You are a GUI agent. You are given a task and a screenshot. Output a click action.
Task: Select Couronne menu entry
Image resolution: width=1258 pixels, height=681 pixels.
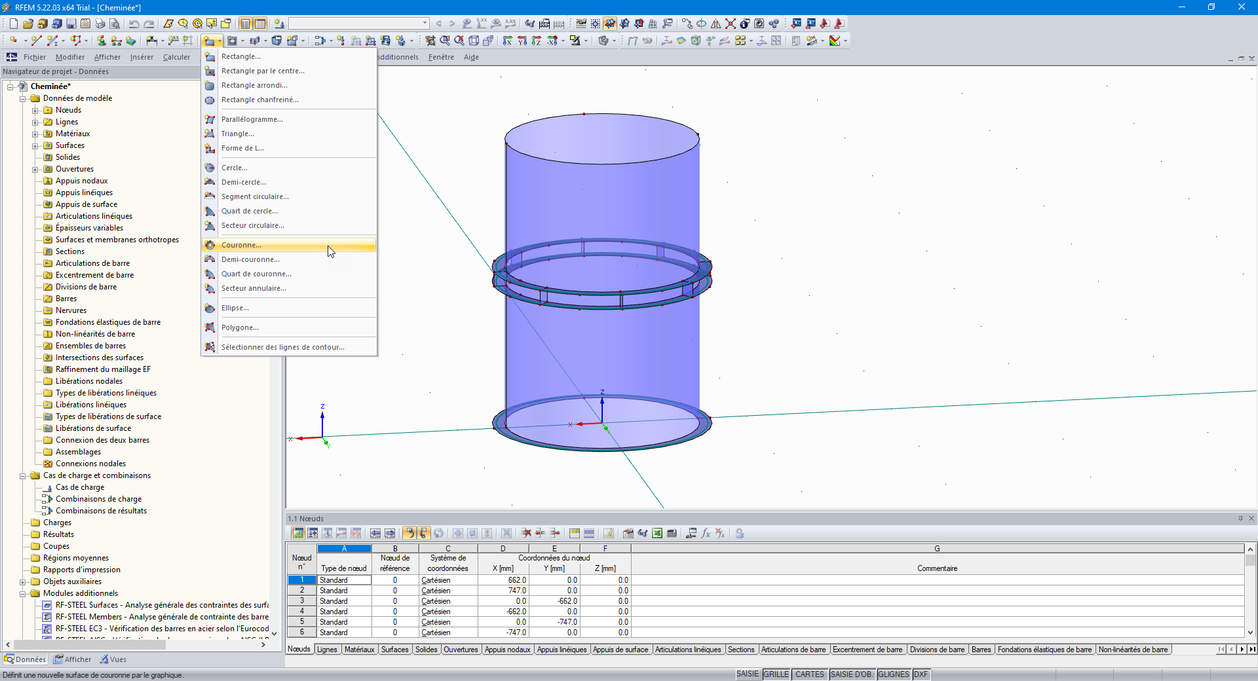click(241, 245)
